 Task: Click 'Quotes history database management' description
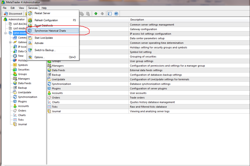point(152,102)
